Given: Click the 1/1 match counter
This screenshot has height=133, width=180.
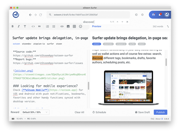Looking at the screenshot, I should pyautogui.click(x=112, y=22).
